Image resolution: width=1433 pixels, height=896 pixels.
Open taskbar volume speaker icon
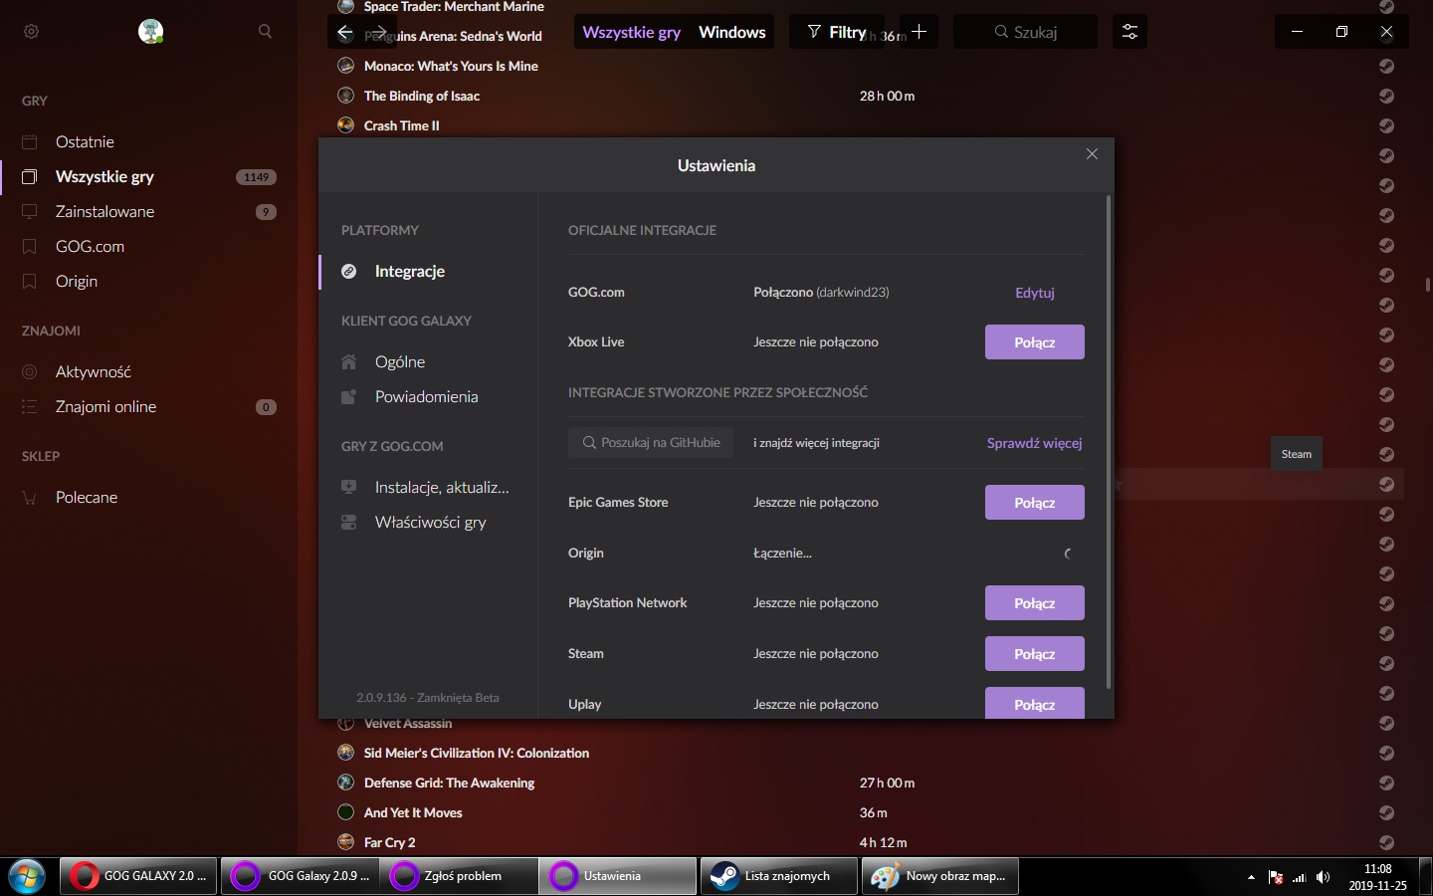pos(1323,877)
